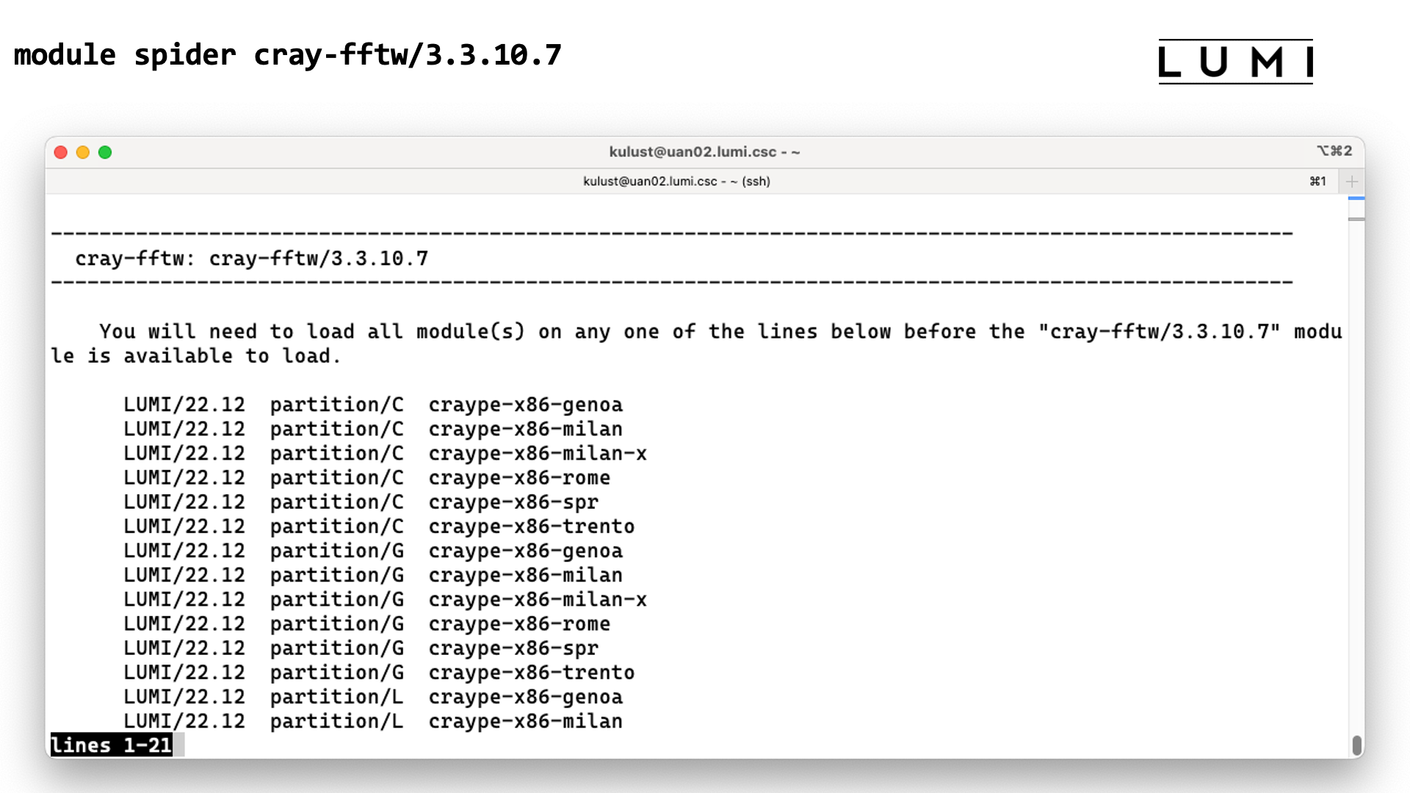The width and height of the screenshot is (1410, 793).
Task: Click the ⌘1 tab shortcut label
Action: point(1318,181)
